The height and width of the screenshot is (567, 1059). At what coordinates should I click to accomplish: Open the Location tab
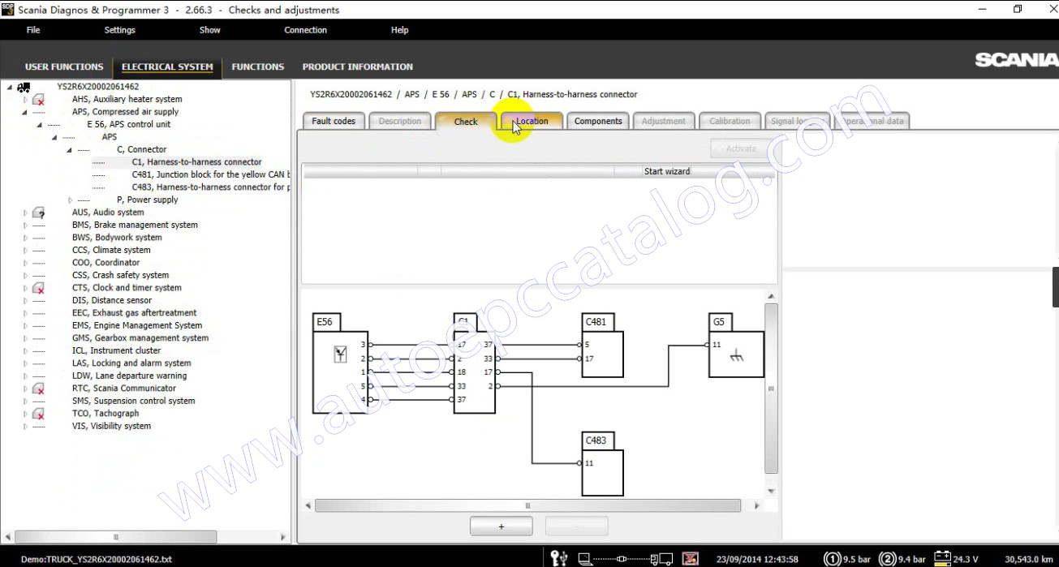[x=532, y=121]
